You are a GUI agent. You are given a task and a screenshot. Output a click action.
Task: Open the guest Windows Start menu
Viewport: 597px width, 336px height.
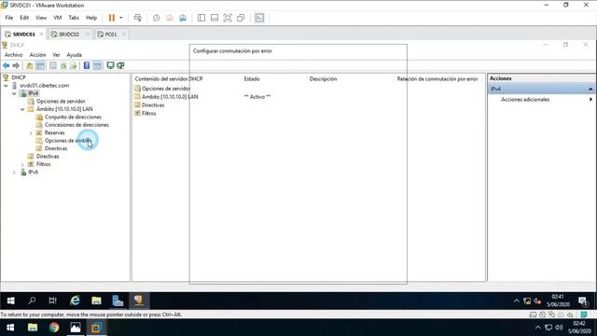pos(10,301)
